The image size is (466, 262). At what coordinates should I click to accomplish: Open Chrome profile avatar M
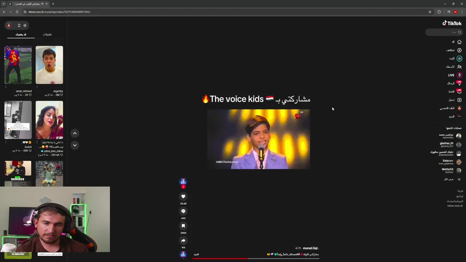[455, 12]
